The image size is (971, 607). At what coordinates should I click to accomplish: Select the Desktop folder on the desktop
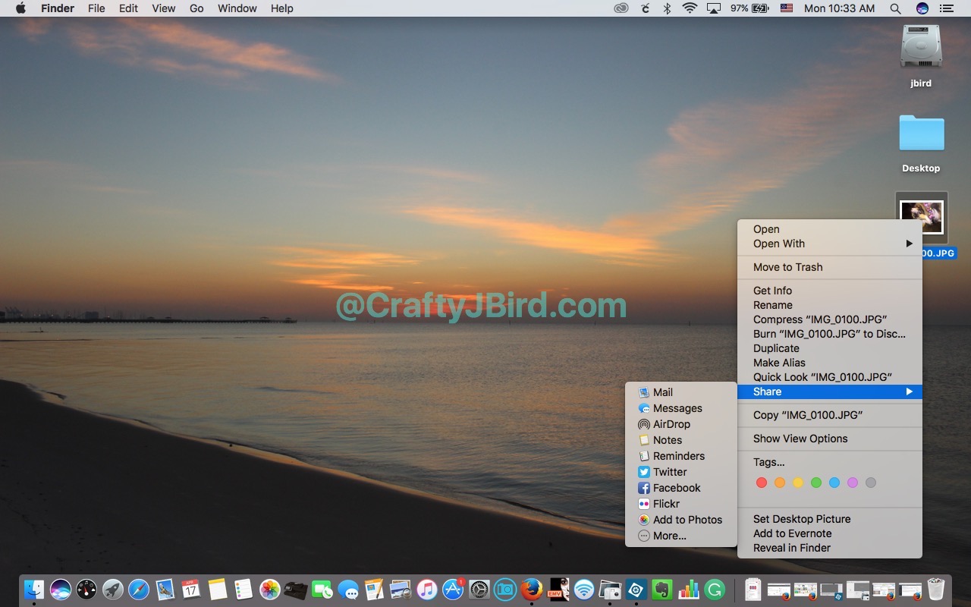point(921,137)
